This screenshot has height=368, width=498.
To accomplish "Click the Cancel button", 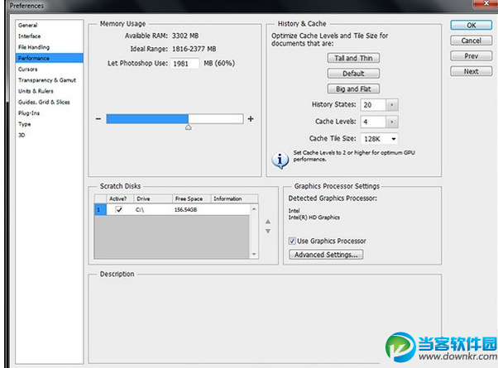I will tap(471, 41).
